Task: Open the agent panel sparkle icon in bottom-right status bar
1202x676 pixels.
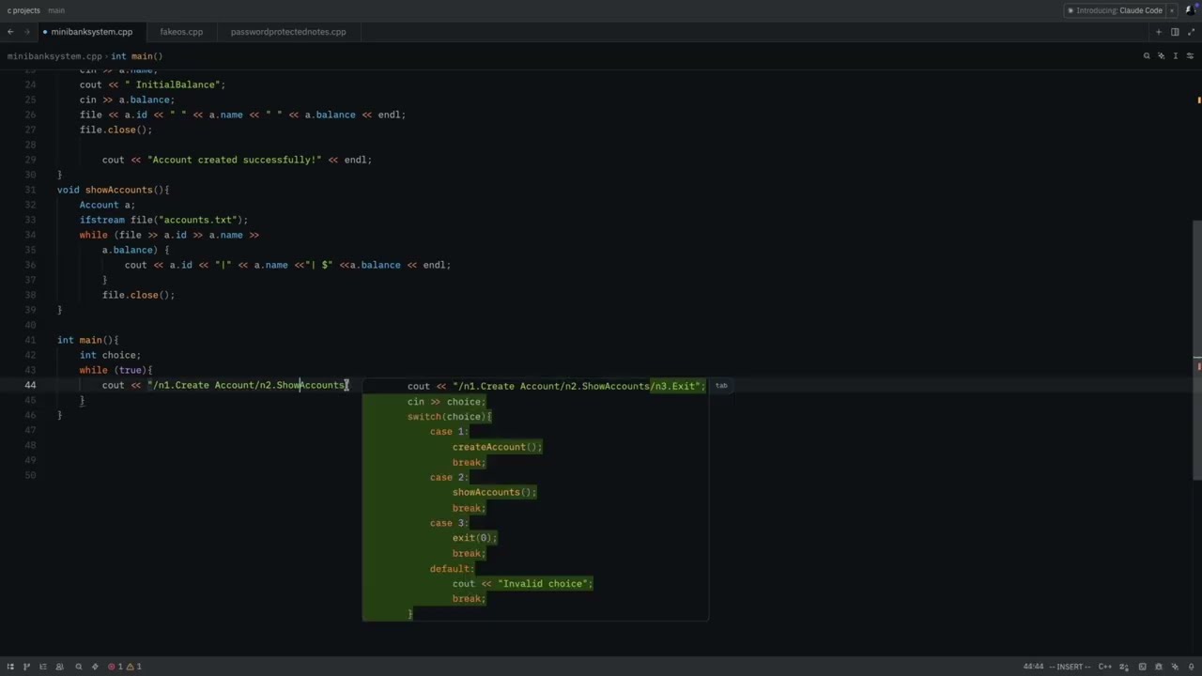Action: (1175, 667)
